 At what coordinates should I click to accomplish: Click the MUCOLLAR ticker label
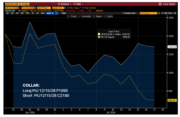click(10, 11)
